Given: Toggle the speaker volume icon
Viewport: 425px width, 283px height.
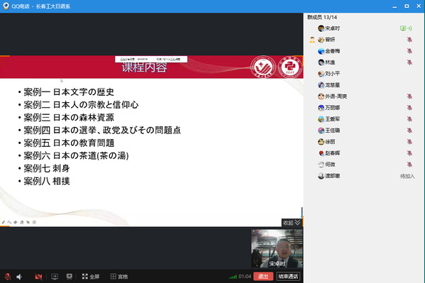Looking at the screenshot, I should pos(19,277).
